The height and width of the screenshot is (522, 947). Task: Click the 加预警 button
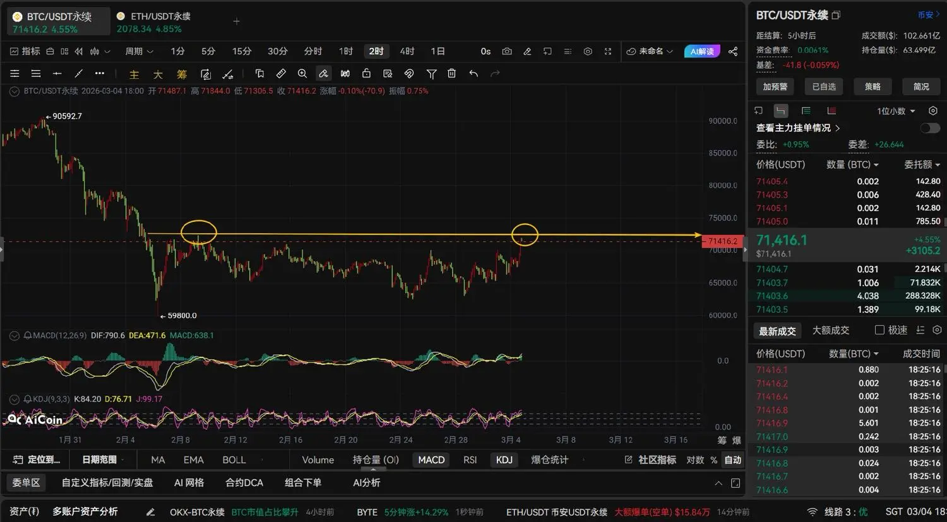(775, 86)
